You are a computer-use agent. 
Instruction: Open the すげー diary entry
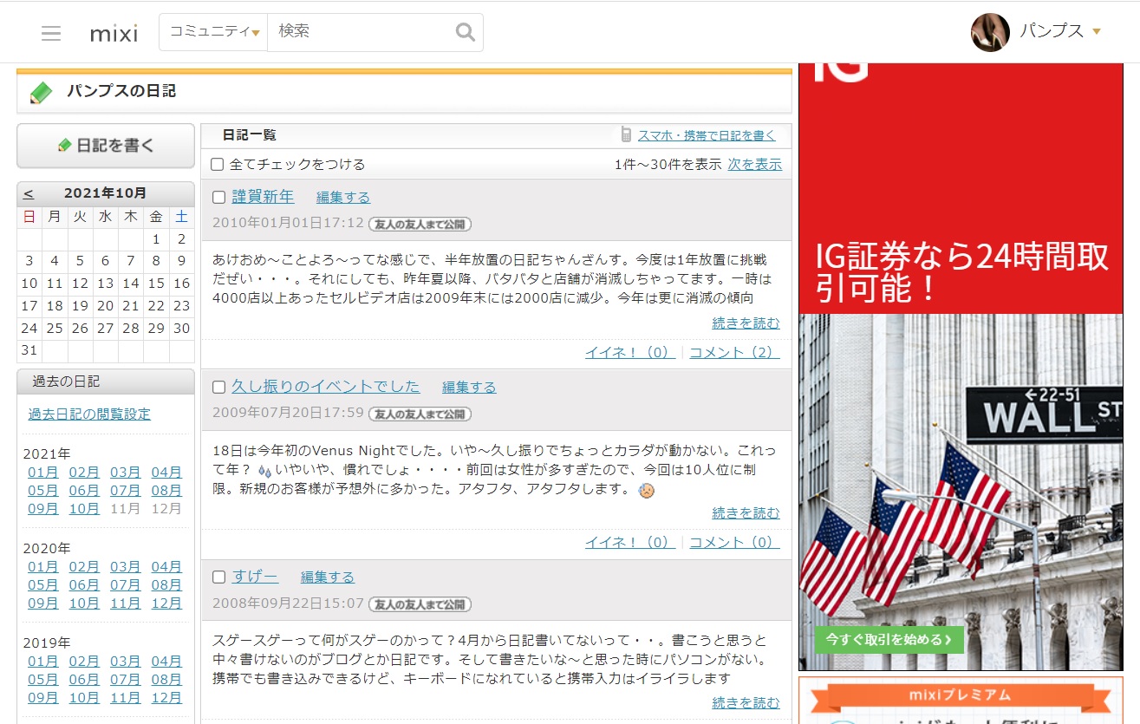pyautogui.click(x=255, y=577)
